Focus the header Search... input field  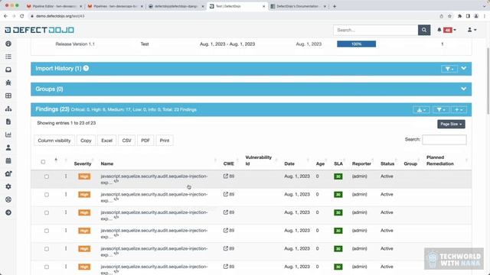[x=376, y=30]
